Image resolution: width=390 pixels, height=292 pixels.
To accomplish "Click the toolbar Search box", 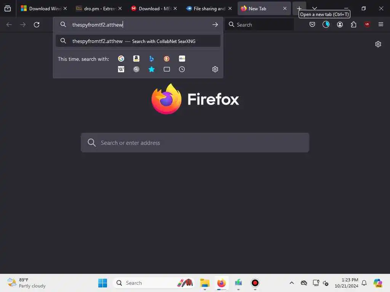I will pos(259,25).
